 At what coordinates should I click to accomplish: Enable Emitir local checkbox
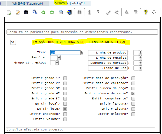click(65, 104)
